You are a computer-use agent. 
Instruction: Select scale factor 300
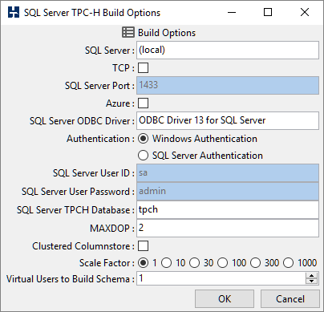(x=255, y=263)
